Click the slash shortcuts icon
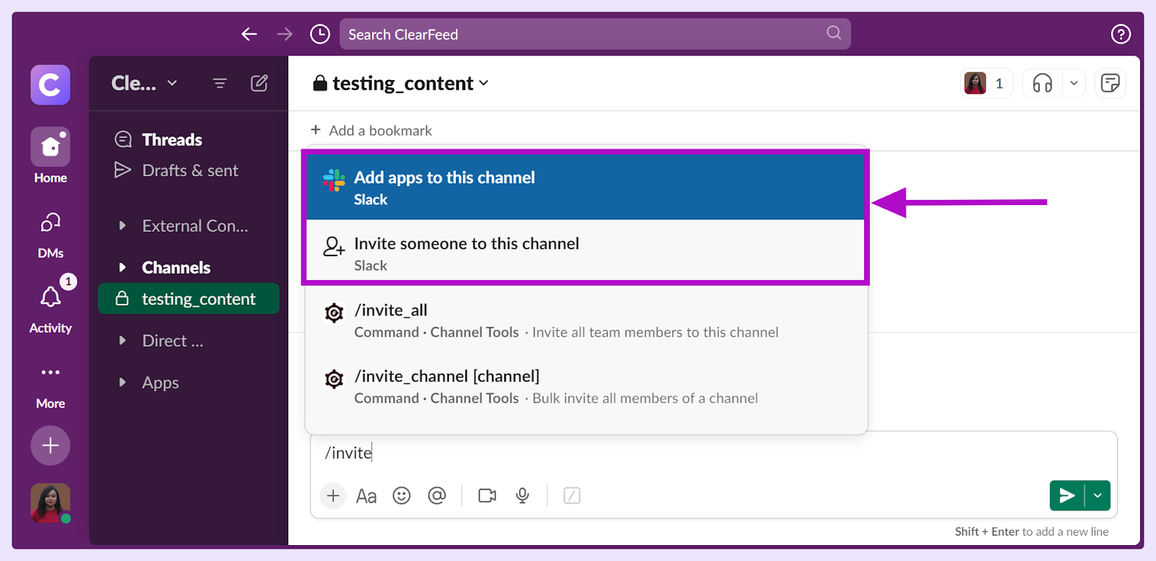The image size is (1156, 561). pos(571,495)
